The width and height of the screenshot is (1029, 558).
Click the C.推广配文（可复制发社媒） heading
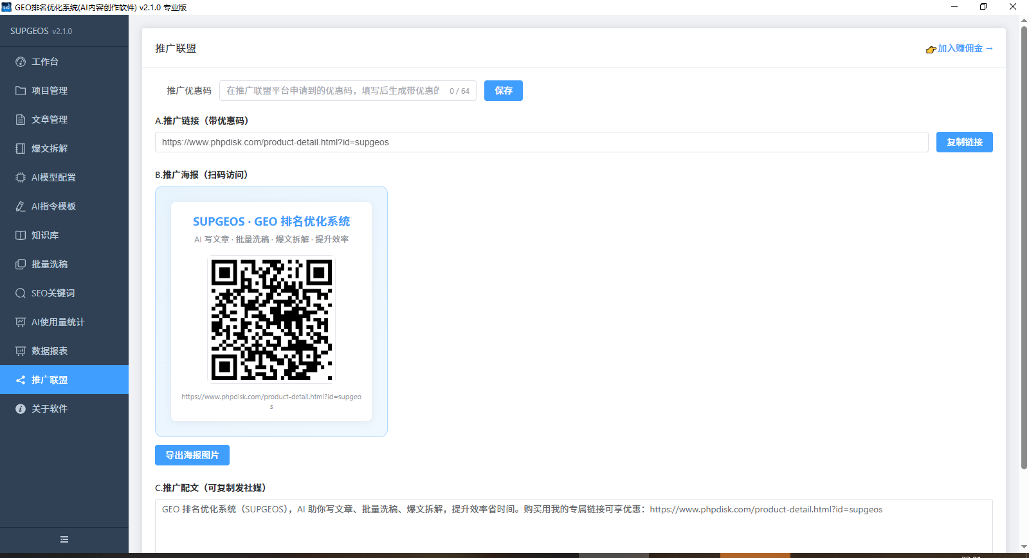210,488
